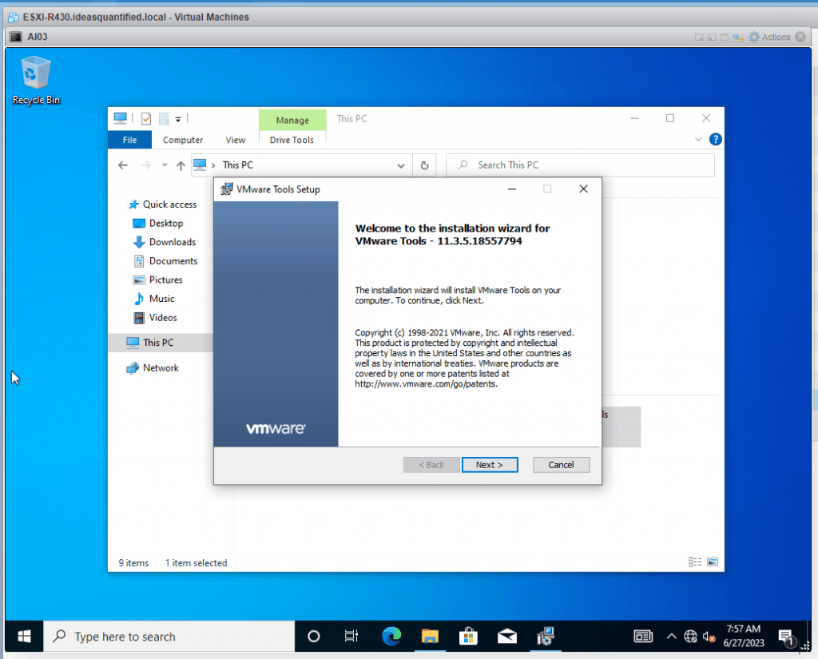Switch to the Computer ribbon tab
818x659 pixels.
pos(183,140)
